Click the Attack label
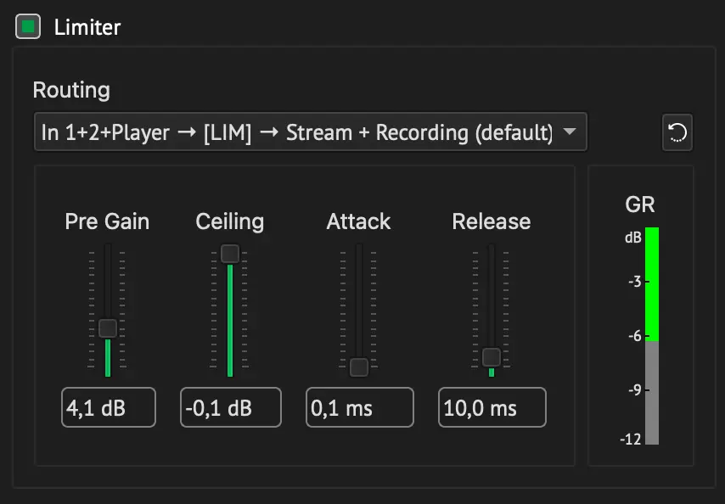 point(358,221)
